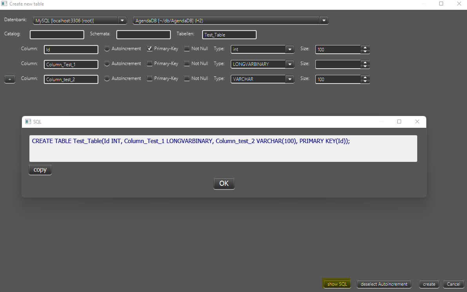
Task: Enable AutoIncrement for Column_test_2
Action: coord(107,78)
